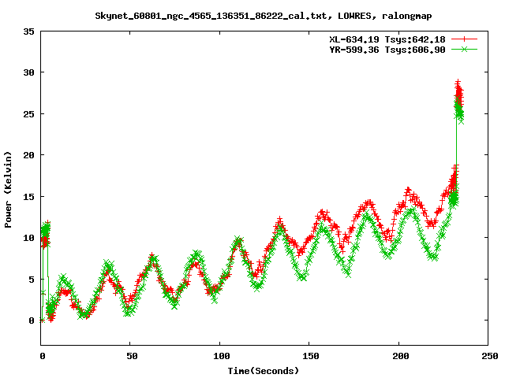Click the y-axis tick label 35
505x378 pixels.
pyautogui.click(x=28, y=31)
